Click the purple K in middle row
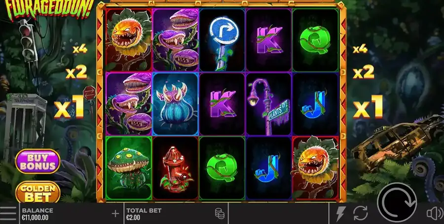This screenshot has height=224, width=444. click(x=222, y=104)
